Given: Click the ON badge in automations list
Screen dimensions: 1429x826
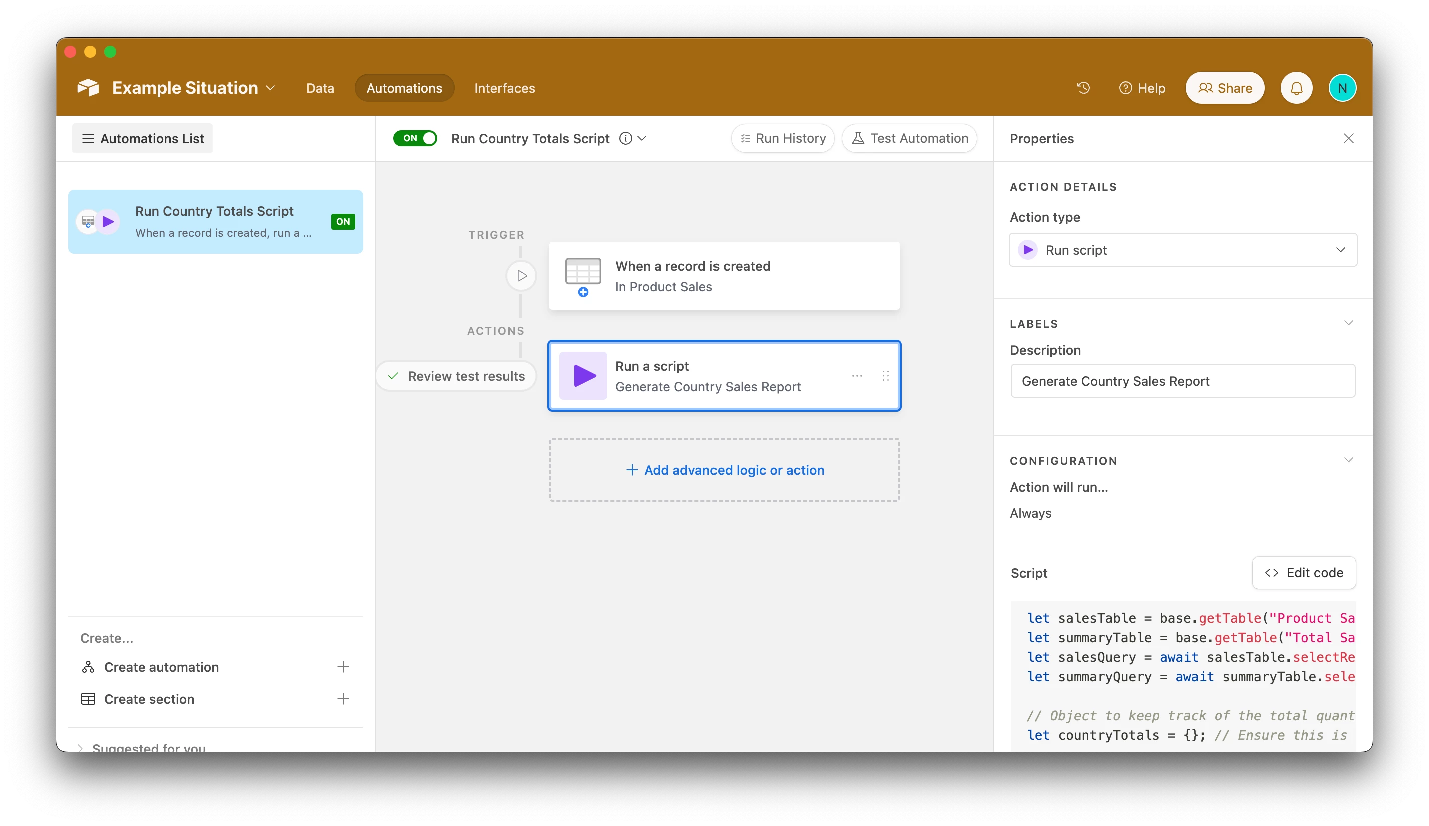Looking at the screenshot, I should (x=343, y=221).
